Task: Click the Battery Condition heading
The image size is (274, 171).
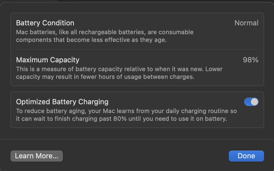Action: pos(45,23)
